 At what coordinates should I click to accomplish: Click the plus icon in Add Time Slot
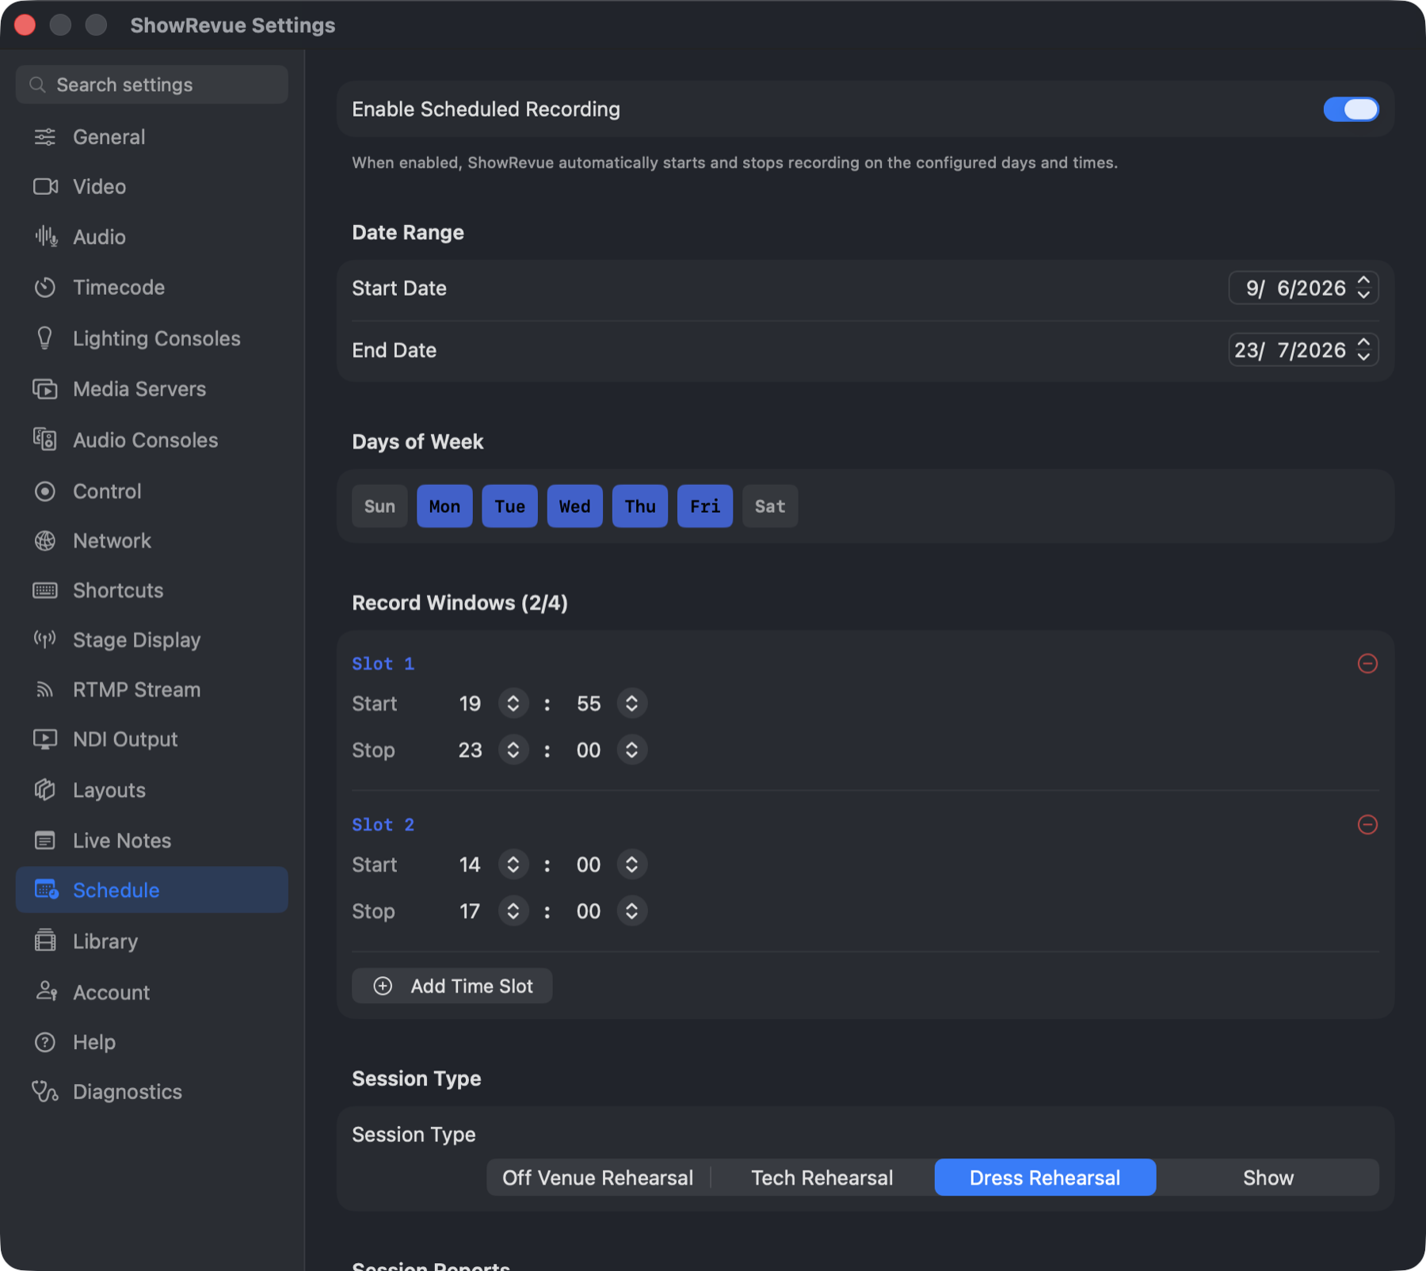point(383,986)
